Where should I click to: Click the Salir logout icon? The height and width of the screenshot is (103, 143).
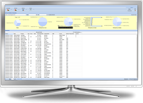click(135, 11)
